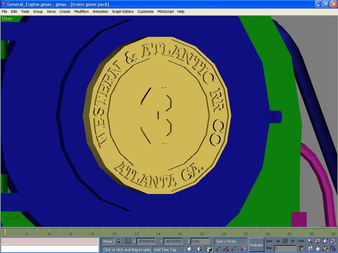Minimize the gmax window
Screen dimensions: 338x253
(319, 4)
